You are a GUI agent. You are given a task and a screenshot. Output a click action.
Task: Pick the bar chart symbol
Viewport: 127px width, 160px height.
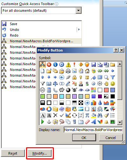(x=94, y=103)
